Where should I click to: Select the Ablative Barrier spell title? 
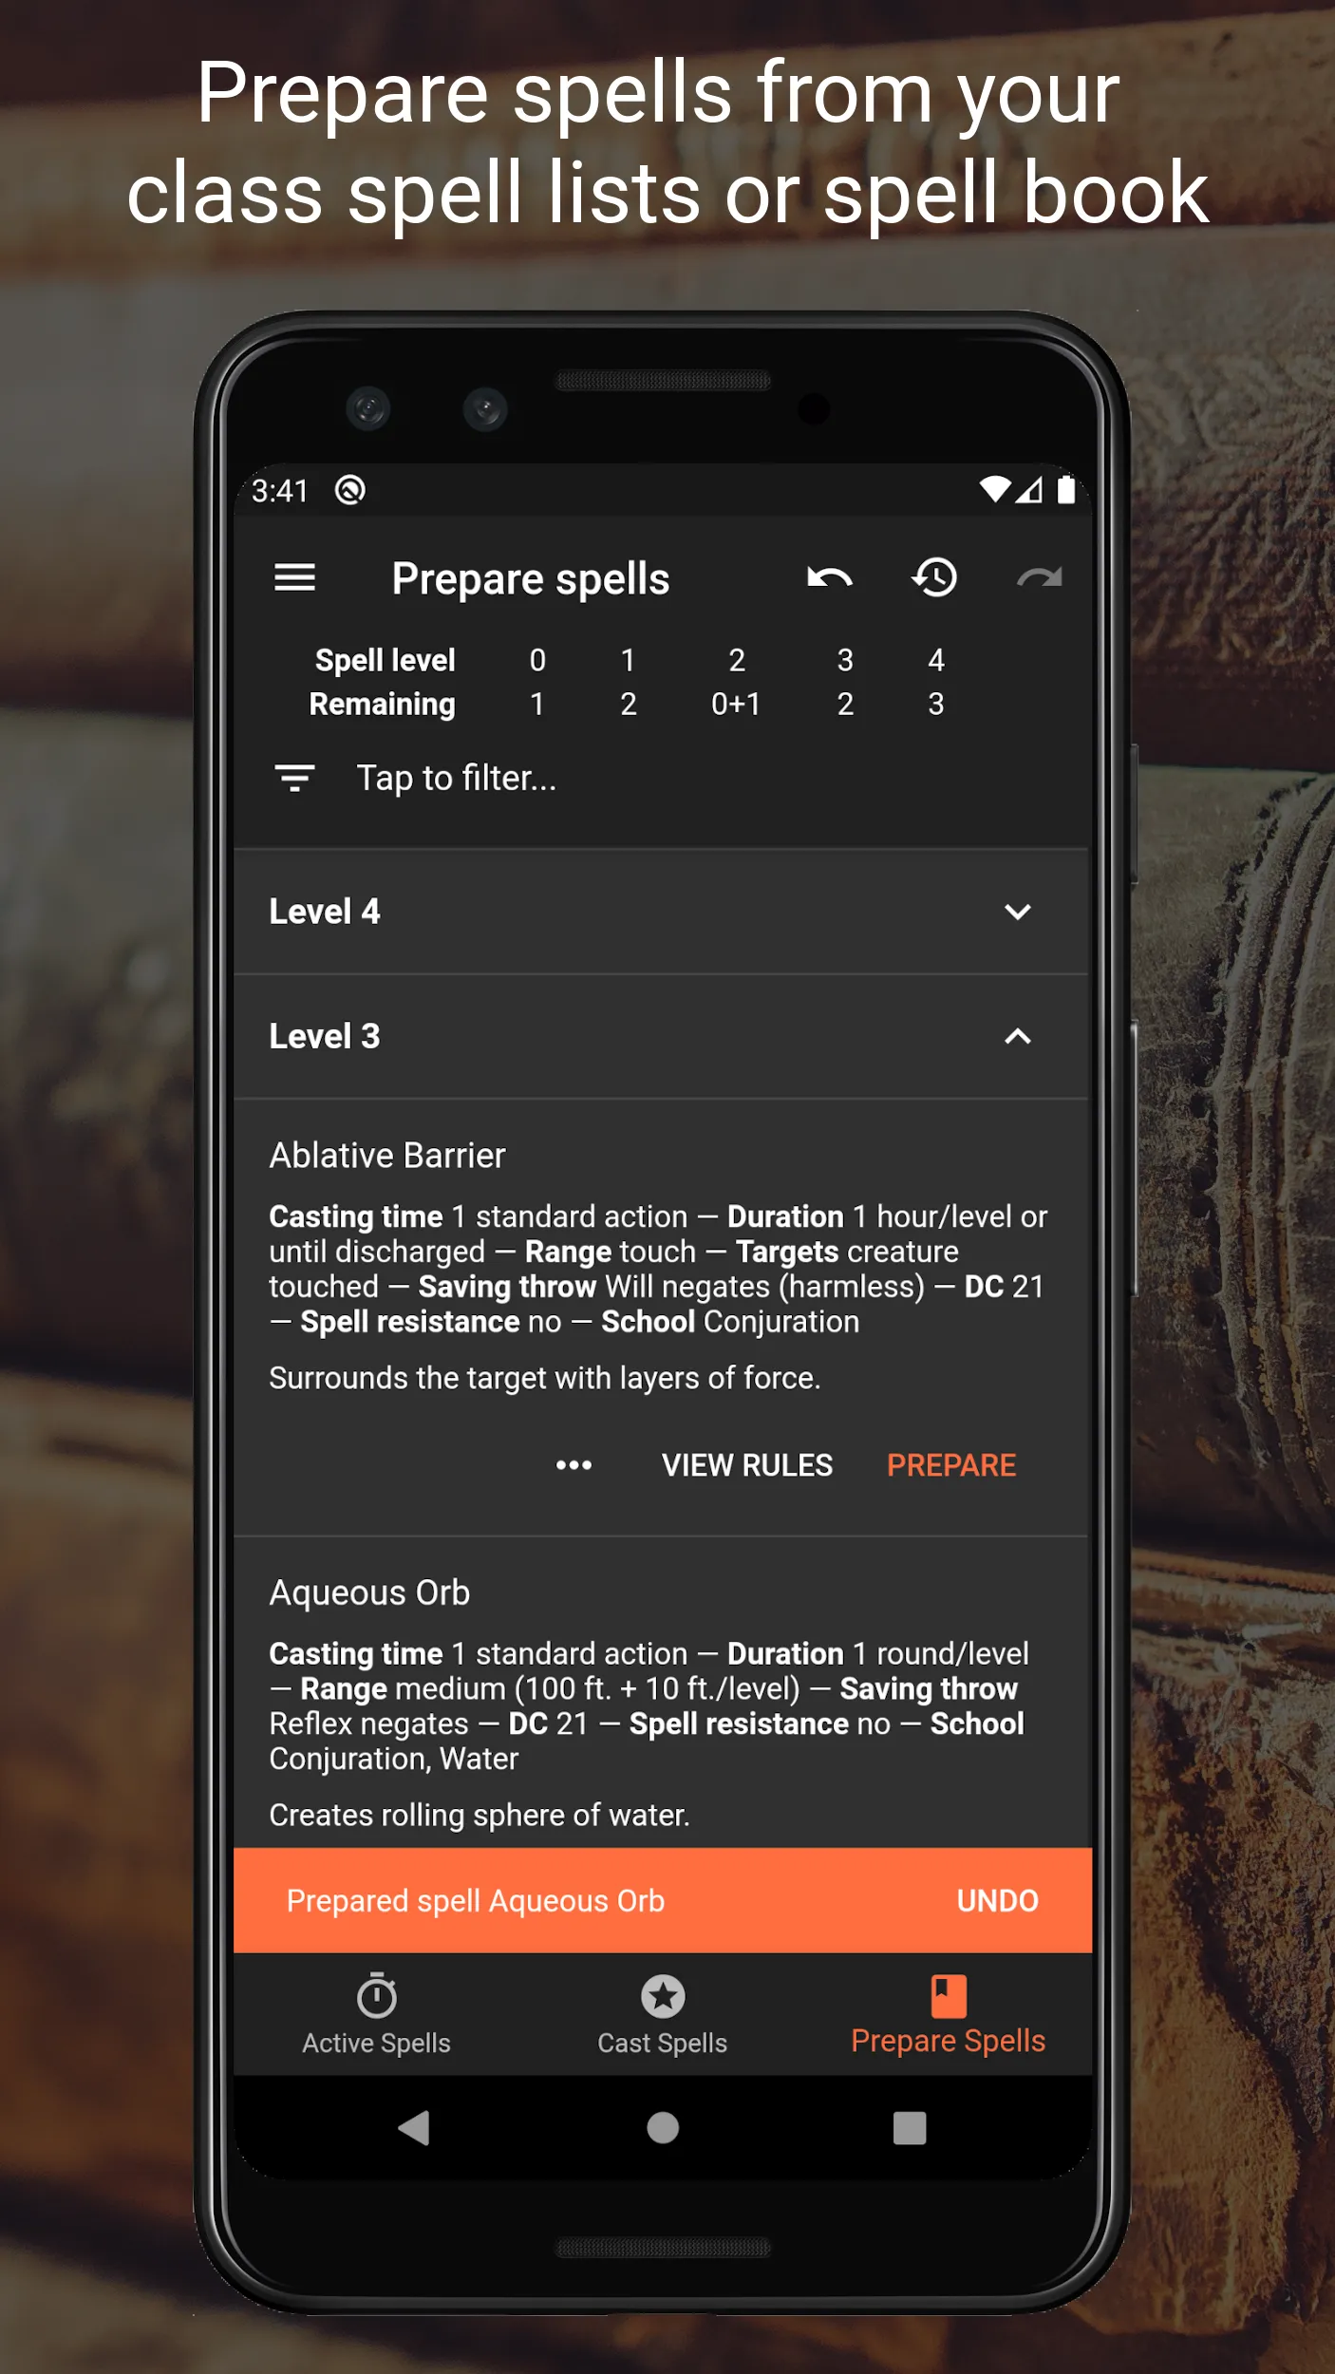point(387,1156)
